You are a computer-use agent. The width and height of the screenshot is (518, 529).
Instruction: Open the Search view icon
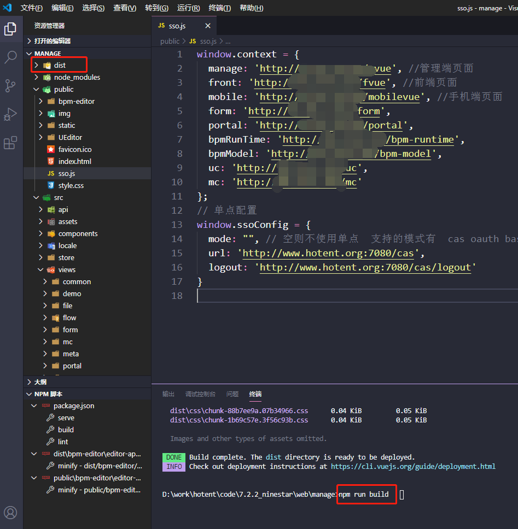click(x=10, y=57)
